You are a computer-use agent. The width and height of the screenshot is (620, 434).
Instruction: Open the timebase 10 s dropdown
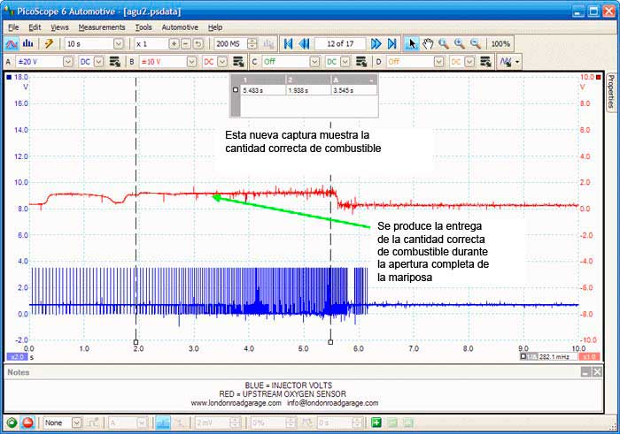click(x=118, y=43)
